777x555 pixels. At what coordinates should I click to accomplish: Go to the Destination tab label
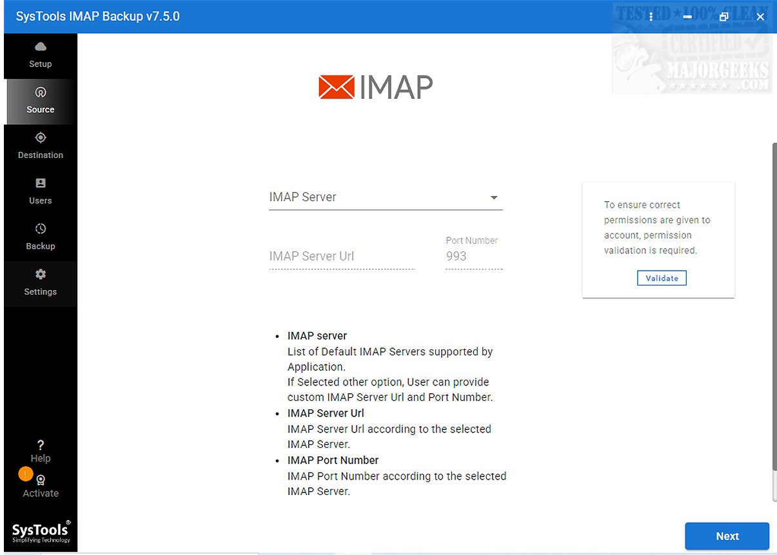tap(41, 155)
